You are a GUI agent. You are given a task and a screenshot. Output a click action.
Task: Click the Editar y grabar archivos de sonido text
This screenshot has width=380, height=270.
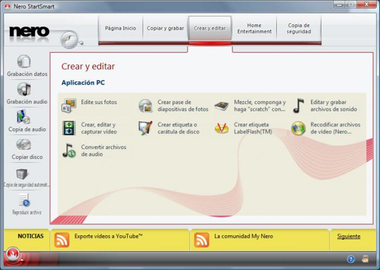(x=334, y=106)
